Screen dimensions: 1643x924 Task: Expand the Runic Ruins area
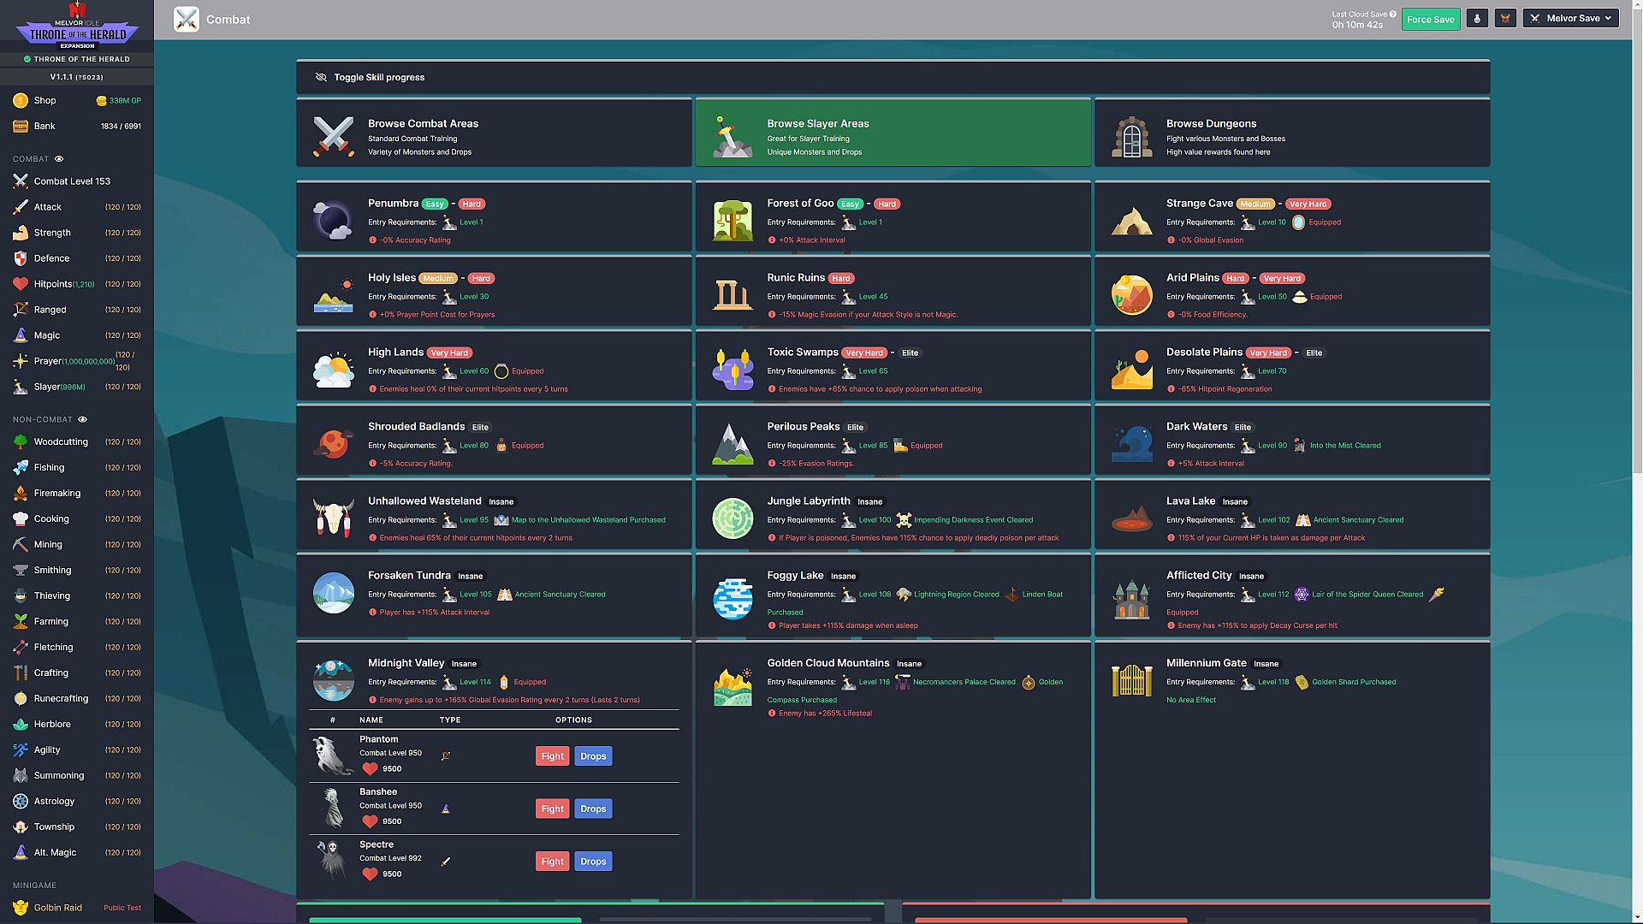[893, 292]
